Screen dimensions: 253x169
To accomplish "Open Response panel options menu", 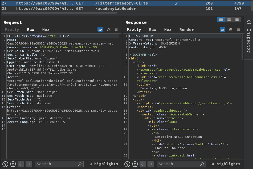I will [x=238, y=29].
